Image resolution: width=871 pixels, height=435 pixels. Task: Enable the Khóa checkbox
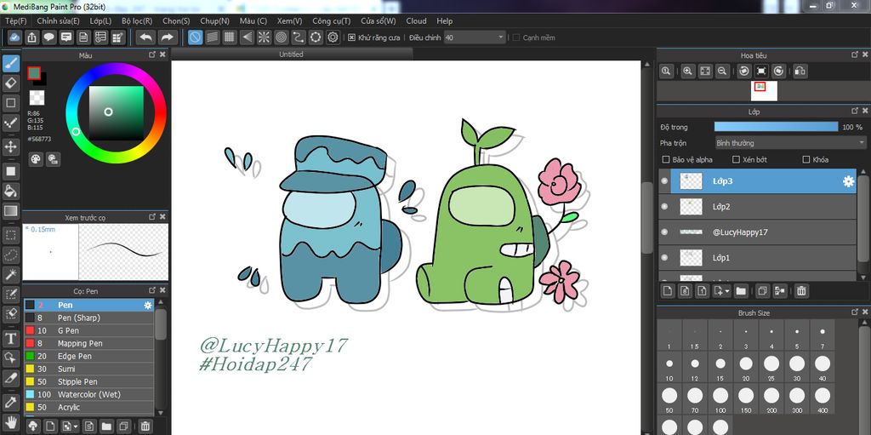(806, 160)
